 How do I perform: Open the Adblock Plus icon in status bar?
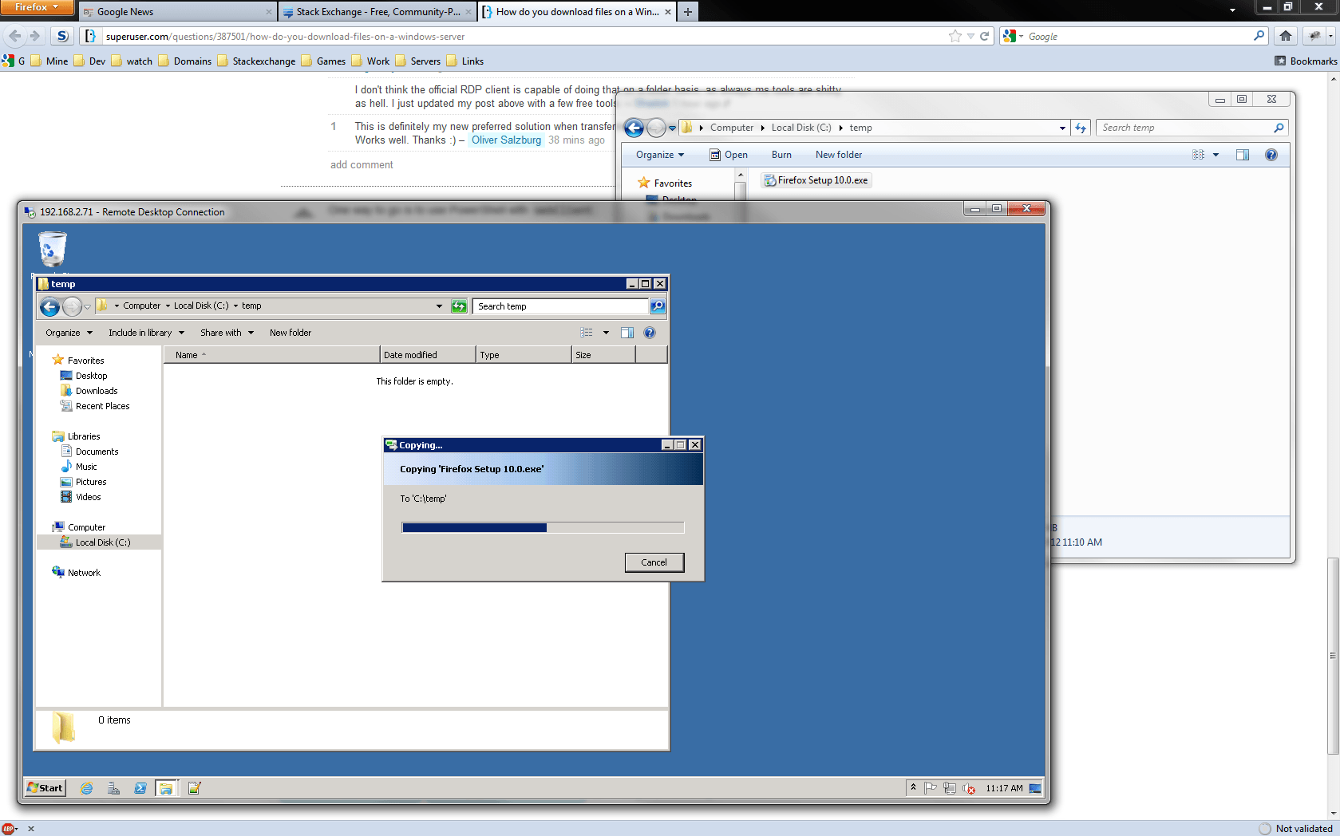click(8, 829)
